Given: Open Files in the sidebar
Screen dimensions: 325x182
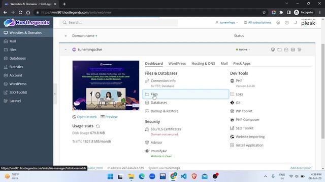Looking at the screenshot, I should click(26, 50).
